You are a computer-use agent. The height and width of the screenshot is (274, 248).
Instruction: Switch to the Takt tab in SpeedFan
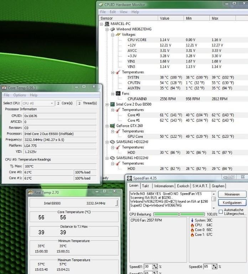click(x=145, y=186)
